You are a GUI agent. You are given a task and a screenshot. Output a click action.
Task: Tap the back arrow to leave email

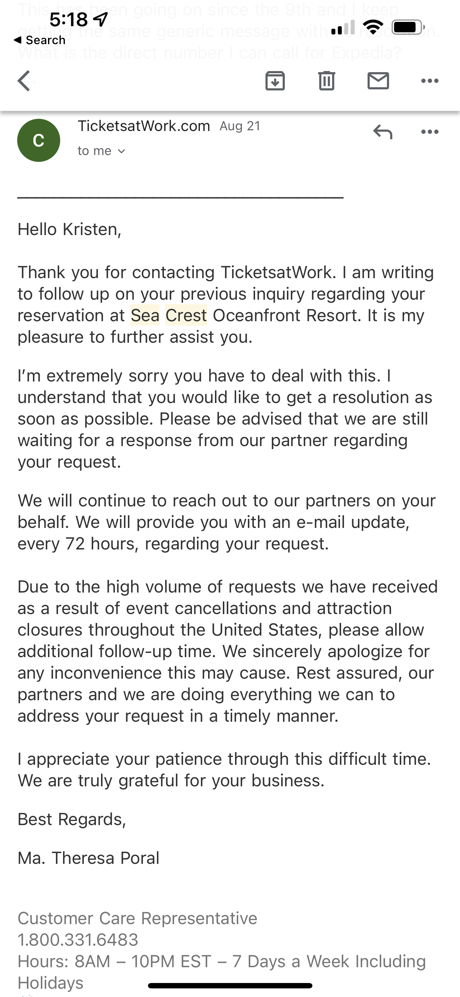(24, 81)
